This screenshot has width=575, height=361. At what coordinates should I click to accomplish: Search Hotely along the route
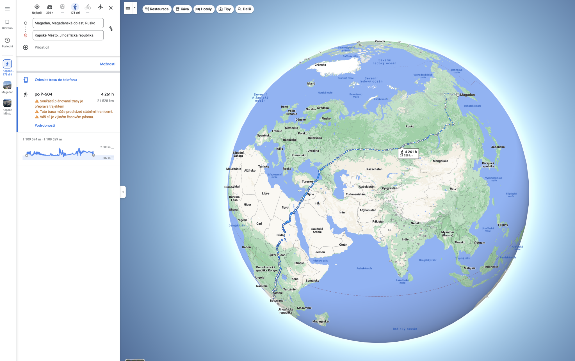[x=204, y=9]
